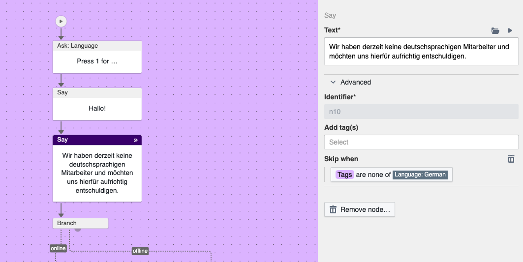
Task: Click the trash icon in Remove node
Action: [x=333, y=209]
